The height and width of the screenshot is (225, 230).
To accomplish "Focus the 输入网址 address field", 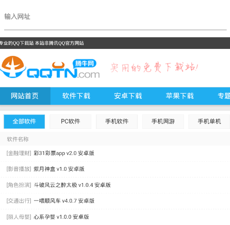I will pos(115,17).
